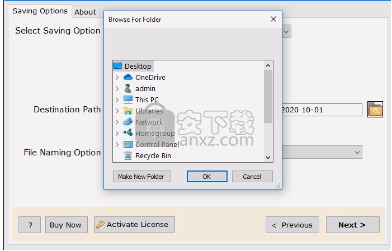Image resolution: width=392 pixels, height=251 pixels.
Task: Select the Desktop tree item label
Action: tap(138, 67)
